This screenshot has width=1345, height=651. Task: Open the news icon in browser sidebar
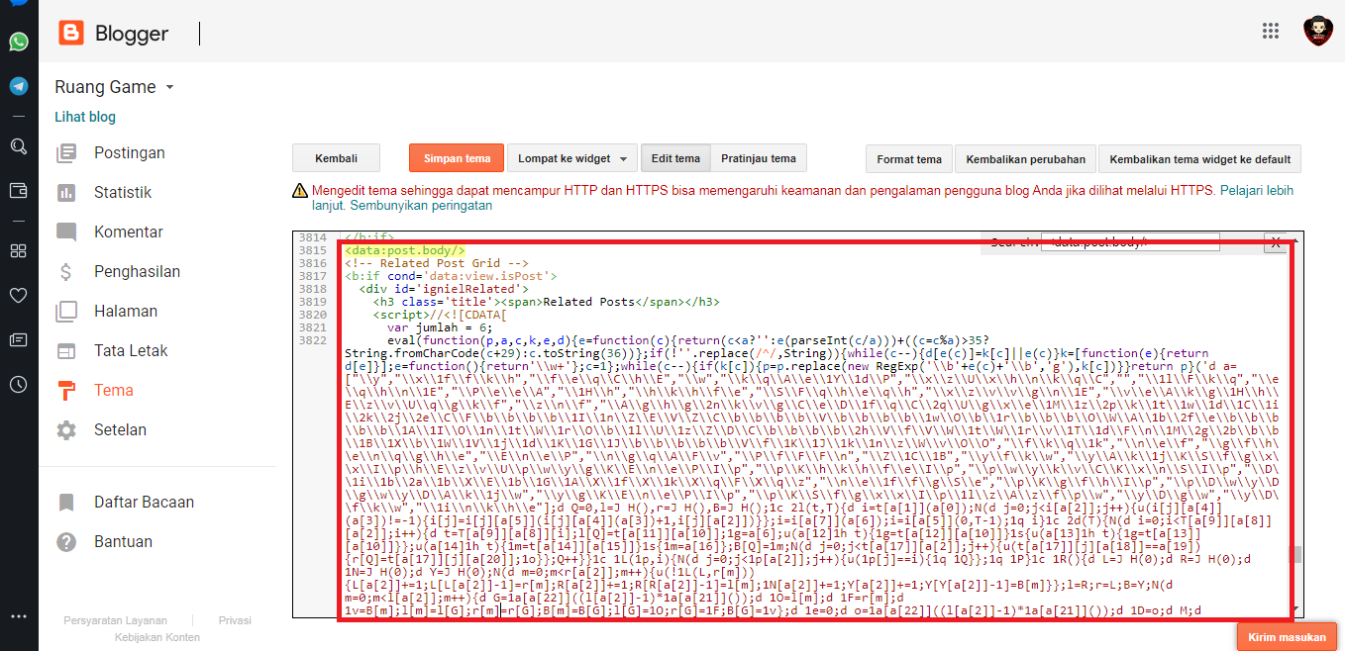tap(19, 339)
